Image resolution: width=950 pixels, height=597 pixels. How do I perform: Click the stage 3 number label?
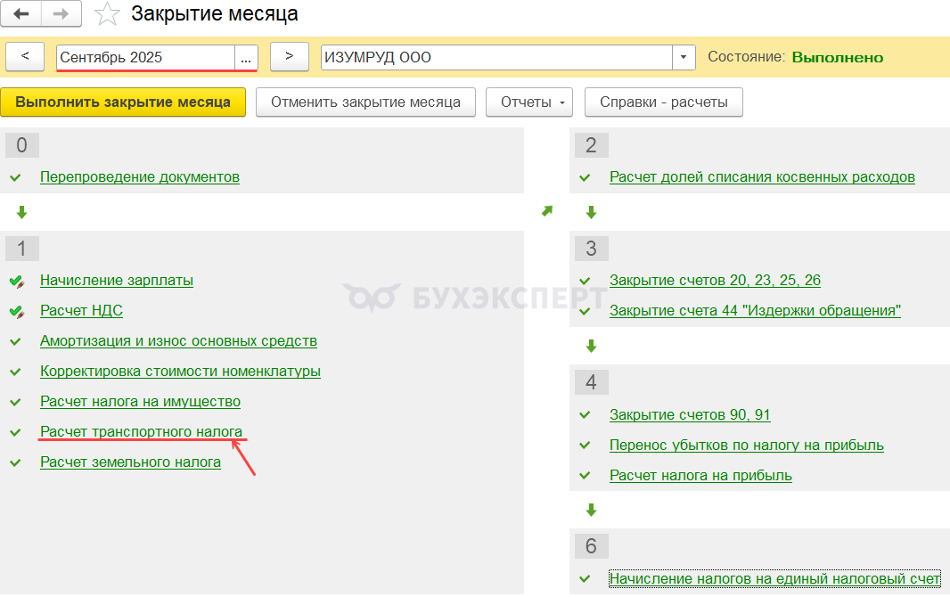[592, 249]
